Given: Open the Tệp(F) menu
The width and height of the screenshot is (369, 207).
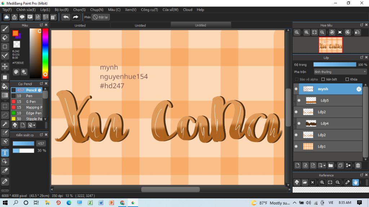Looking at the screenshot, I should 7,10.
